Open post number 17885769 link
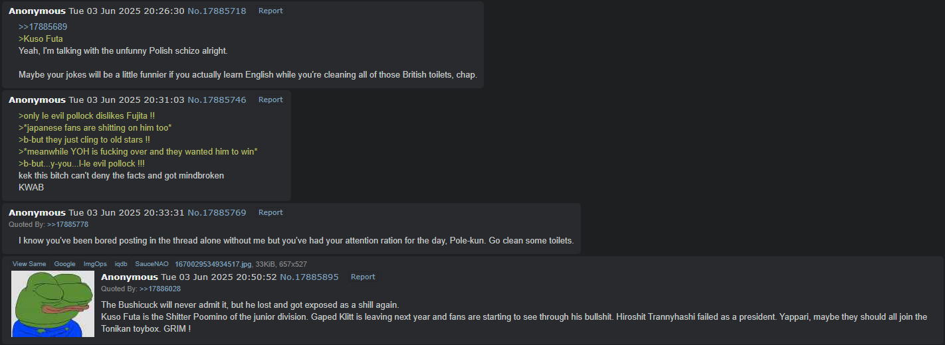This screenshot has width=945, height=345. (217, 212)
